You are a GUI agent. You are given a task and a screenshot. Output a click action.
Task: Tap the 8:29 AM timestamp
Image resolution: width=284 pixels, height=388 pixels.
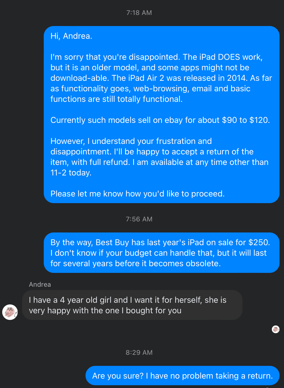pyautogui.click(x=139, y=353)
